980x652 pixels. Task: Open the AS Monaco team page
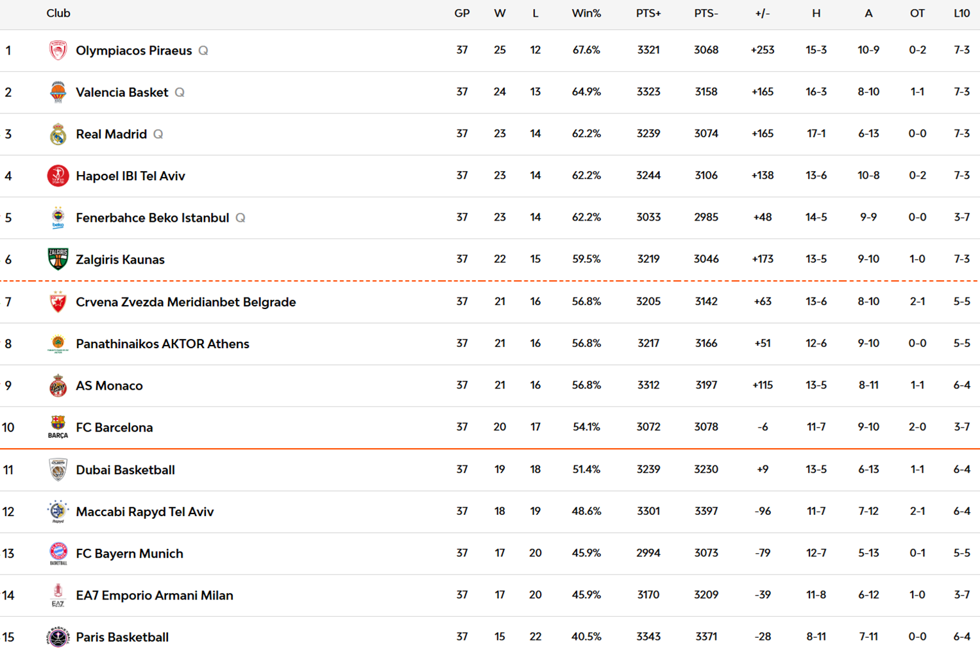[109, 385]
